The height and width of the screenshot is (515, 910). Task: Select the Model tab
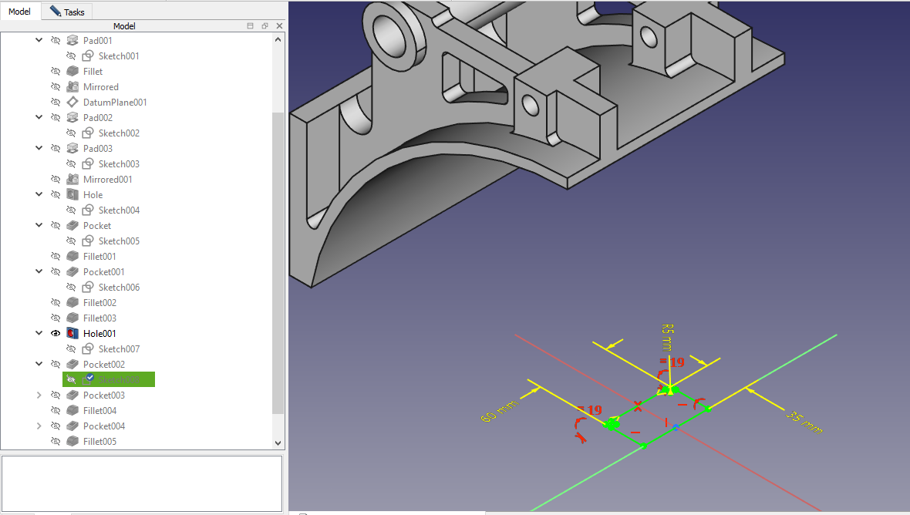20,12
